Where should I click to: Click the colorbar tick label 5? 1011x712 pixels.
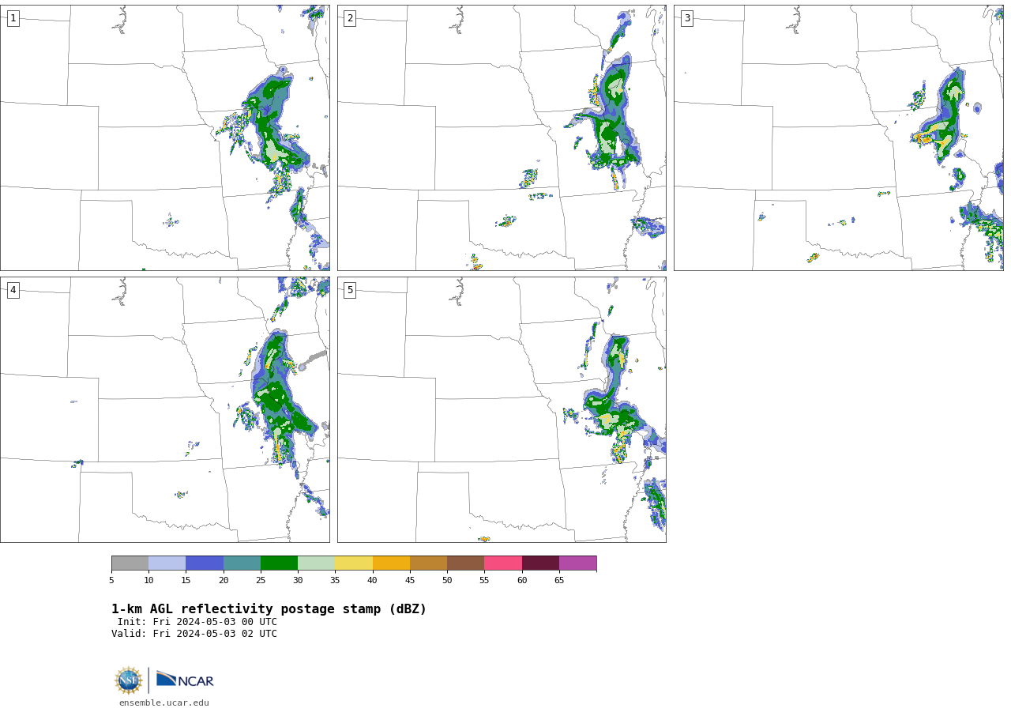[x=111, y=581]
